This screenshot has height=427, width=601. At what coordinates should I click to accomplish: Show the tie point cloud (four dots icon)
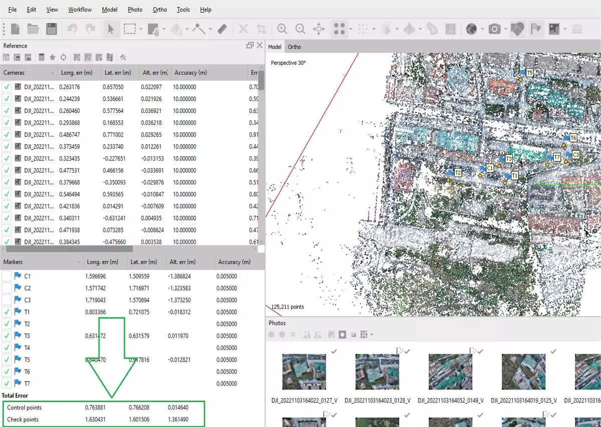click(x=341, y=29)
